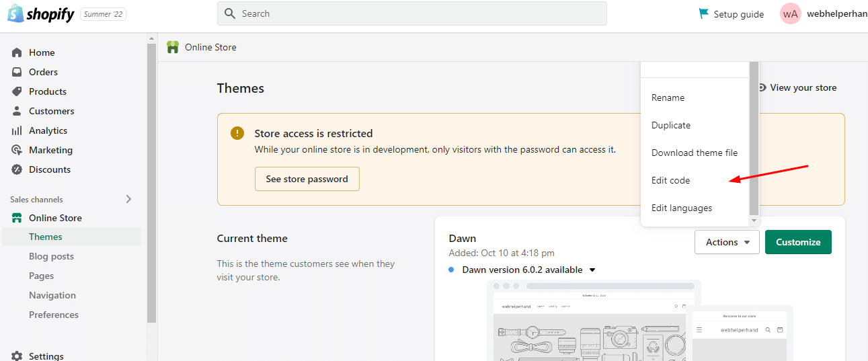Click the Orders inbox icon
This screenshot has width=868, height=361.
17,72
